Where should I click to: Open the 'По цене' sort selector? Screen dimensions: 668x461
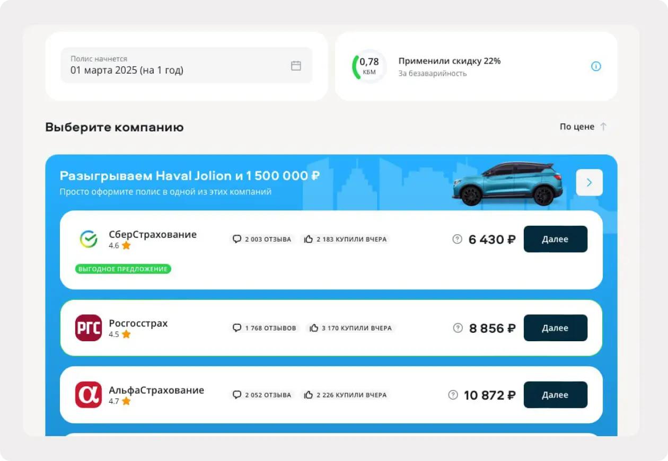576,127
